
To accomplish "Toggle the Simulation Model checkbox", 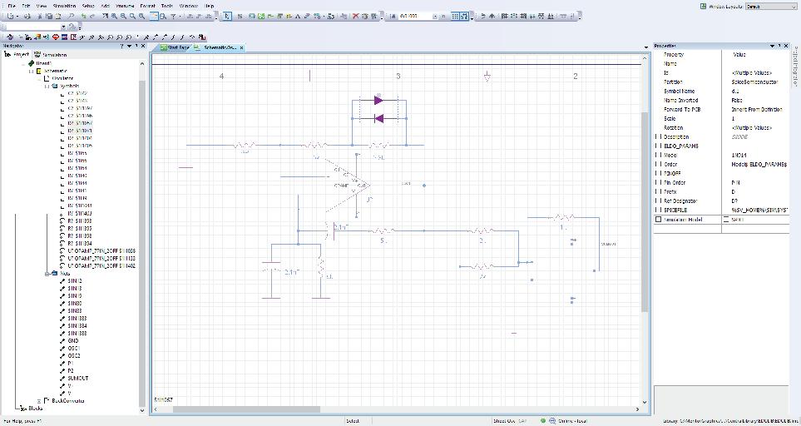I will point(659,220).
